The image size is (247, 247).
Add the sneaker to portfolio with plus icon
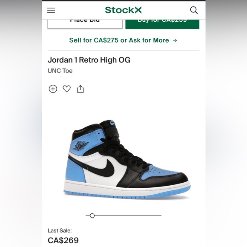53,89
